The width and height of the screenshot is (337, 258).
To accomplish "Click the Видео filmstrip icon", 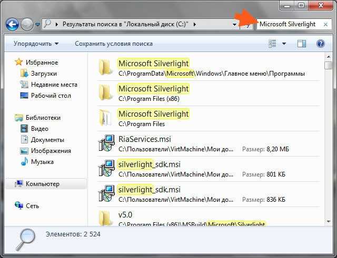I will (24, 128).
